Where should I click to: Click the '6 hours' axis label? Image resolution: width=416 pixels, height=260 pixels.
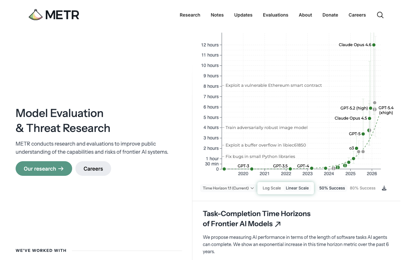211,107
